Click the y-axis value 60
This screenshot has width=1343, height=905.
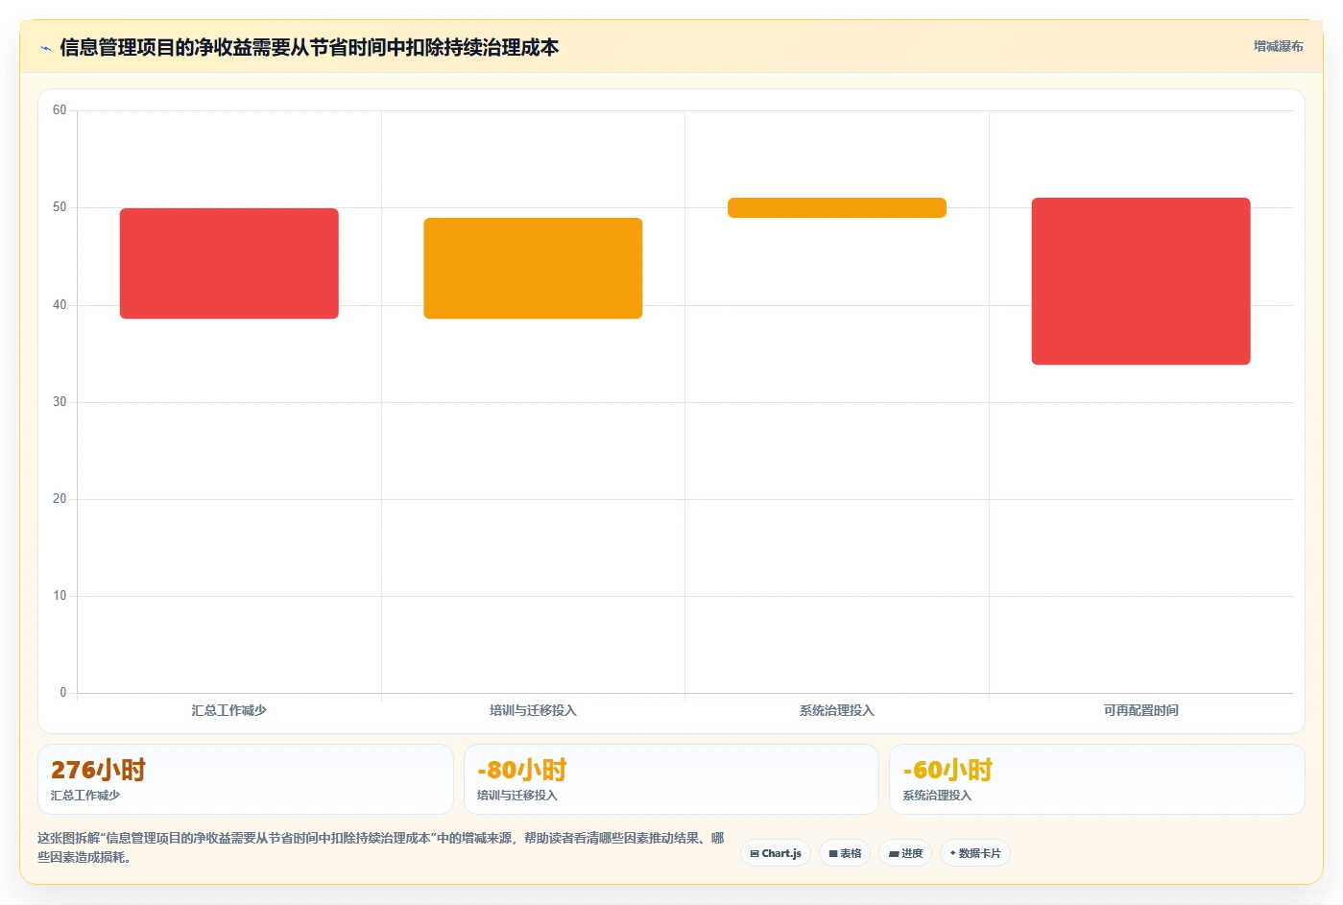pos(60,110)
